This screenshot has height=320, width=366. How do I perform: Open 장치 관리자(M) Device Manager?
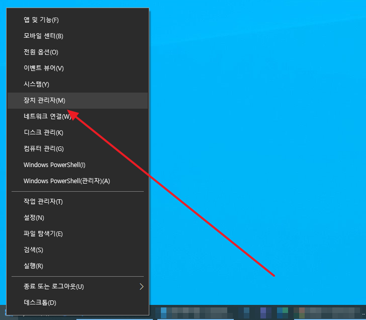[77, 101]
